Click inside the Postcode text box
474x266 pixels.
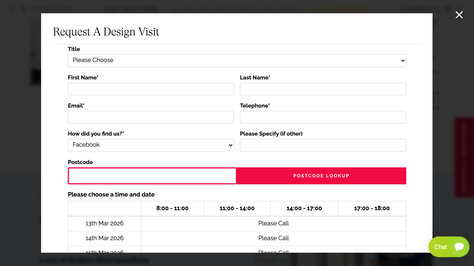click(x=152, y=176)
